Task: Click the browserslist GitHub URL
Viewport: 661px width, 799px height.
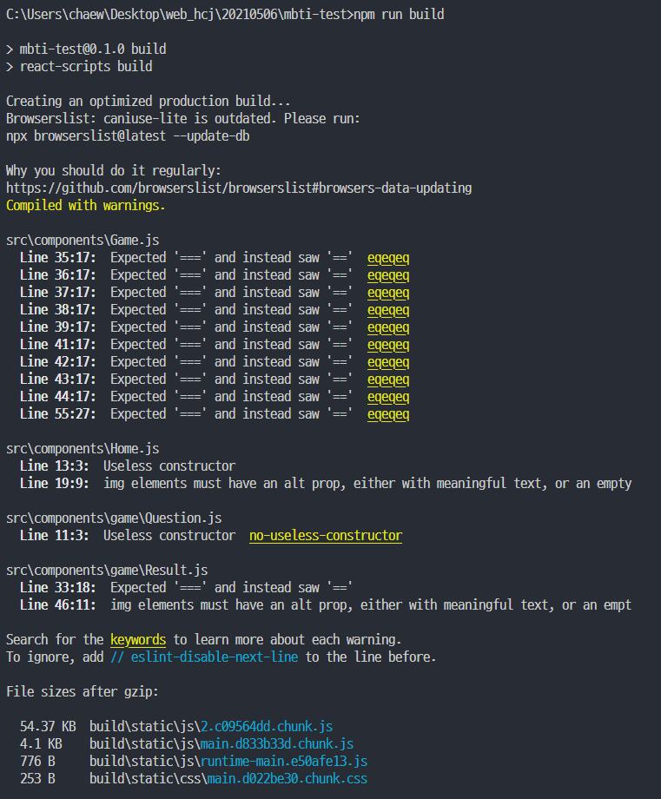Action: pyautogui.click(x=239, y=188)
